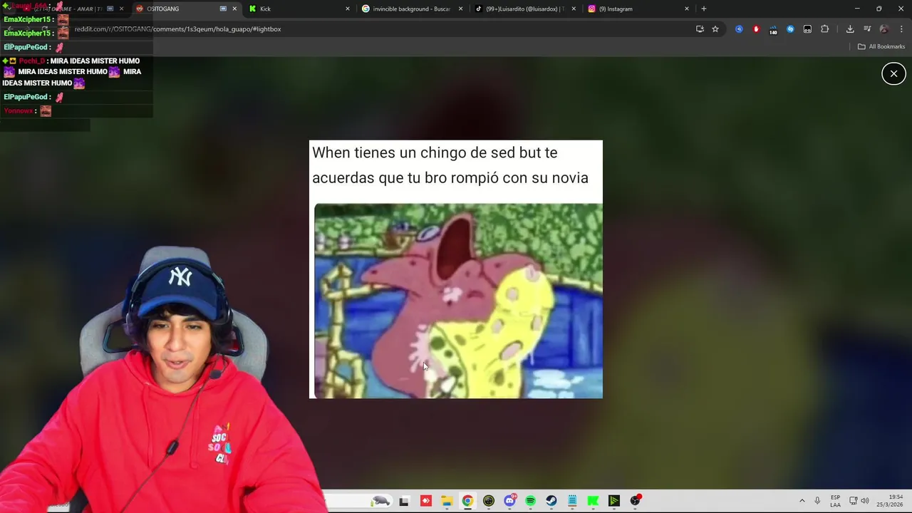
Task: Open the Chrome three-dot menu
Action: [x=902, y=29]
